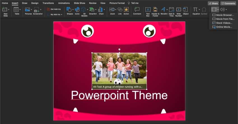
Task: Expand the My Add-ins dropdown
Action: [x=62, y=14]
